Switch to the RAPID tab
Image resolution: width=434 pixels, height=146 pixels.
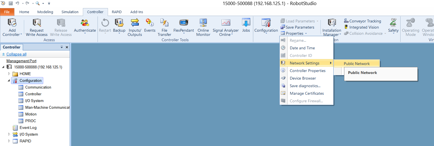[117, 12]
